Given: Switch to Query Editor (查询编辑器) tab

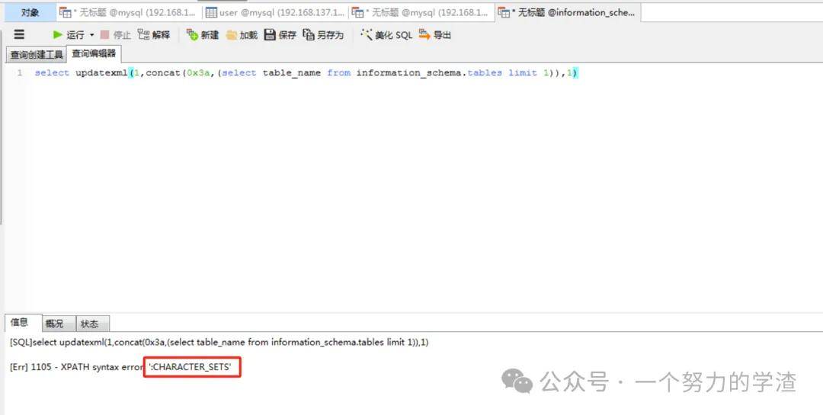Looking at the screenshot, I should 94,54.
